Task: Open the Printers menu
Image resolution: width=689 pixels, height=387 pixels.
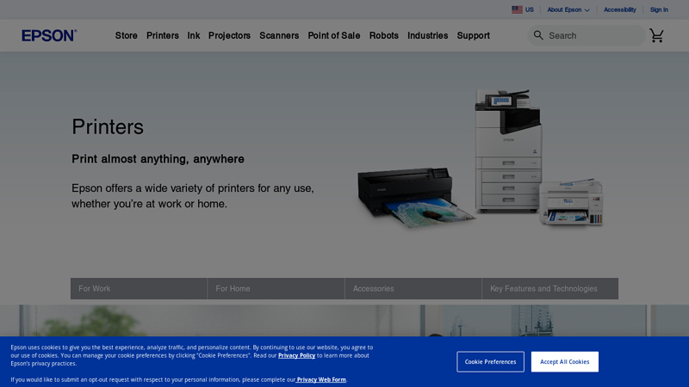Action: click(x=163, y=35)
